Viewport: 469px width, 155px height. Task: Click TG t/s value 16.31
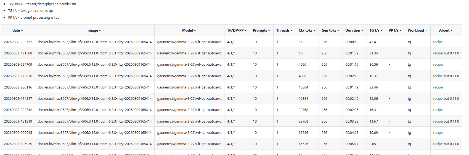pyautogui.click(x=373, y=110)
